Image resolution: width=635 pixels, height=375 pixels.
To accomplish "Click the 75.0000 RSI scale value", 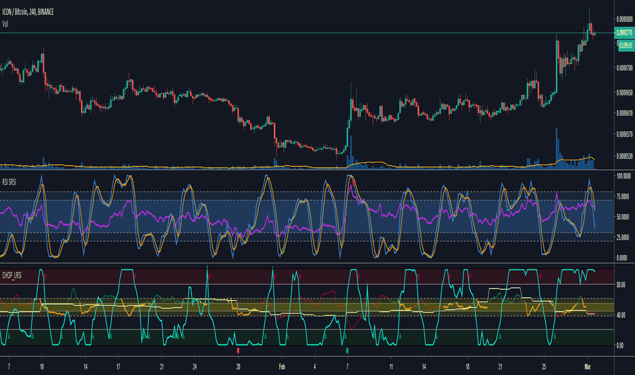I will tap(623, 196).
